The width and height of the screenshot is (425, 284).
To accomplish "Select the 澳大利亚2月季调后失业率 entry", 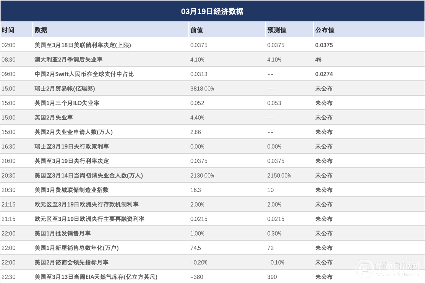I will coord(68,59).
